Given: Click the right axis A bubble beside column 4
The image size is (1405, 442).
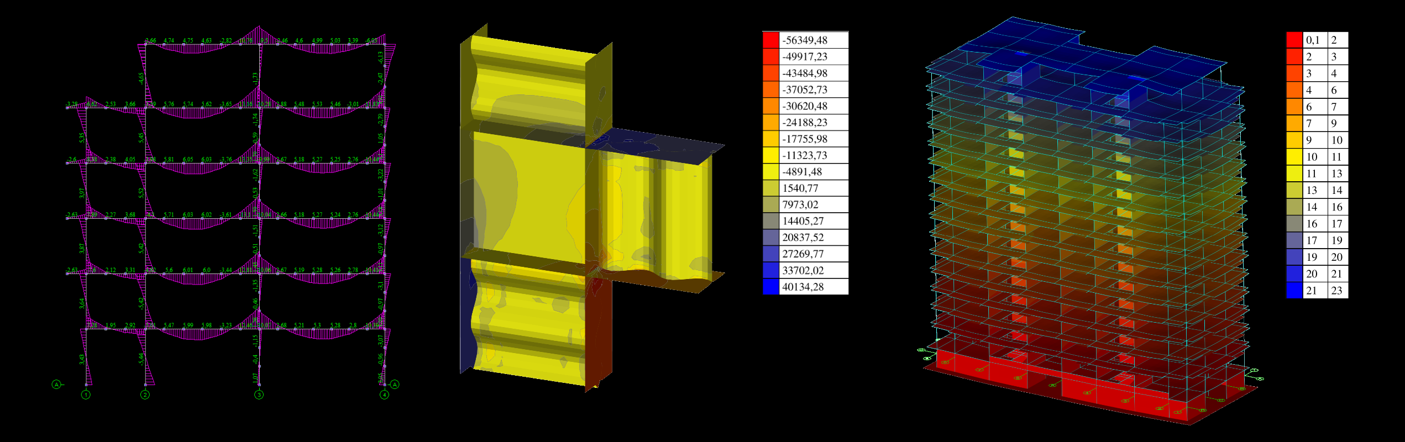Looking at the screenshot, I should pyautogui.click(x=395, y=385).
